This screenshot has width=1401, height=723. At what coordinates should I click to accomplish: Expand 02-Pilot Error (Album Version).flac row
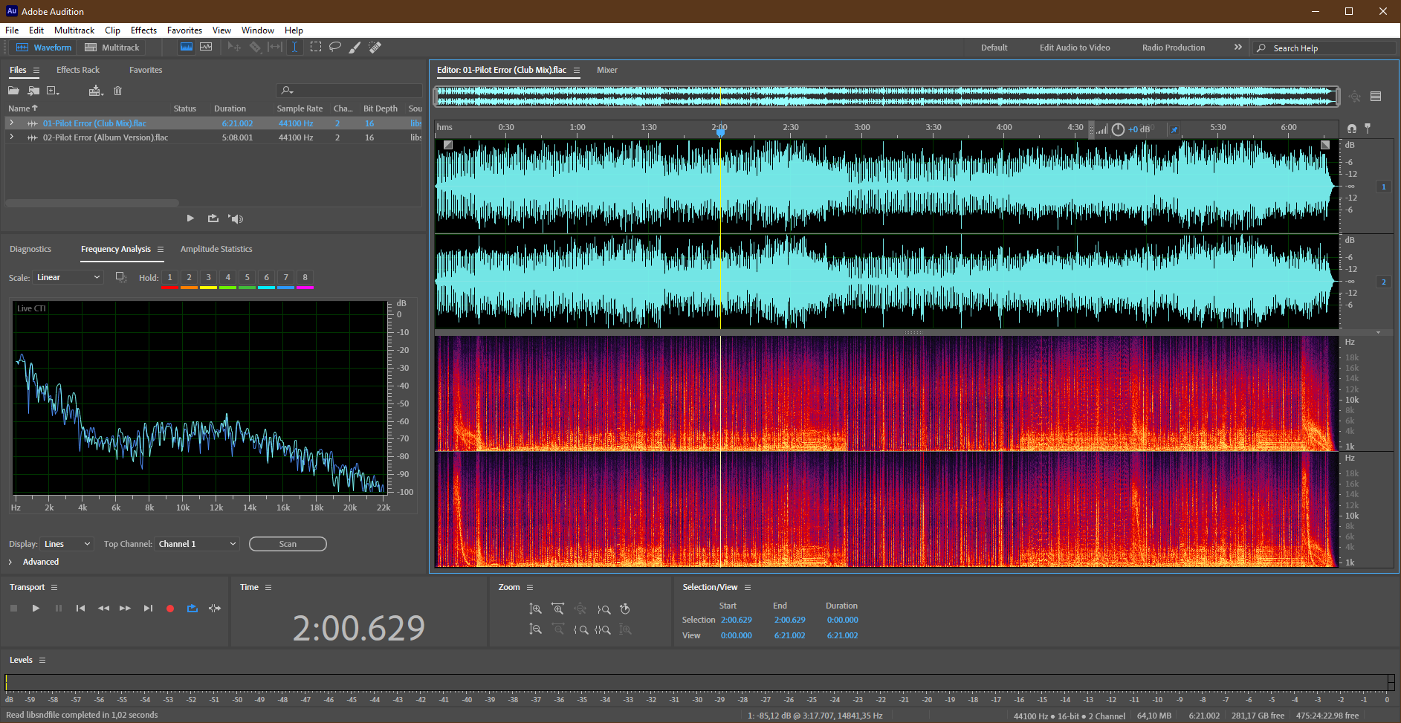(11, 137)
